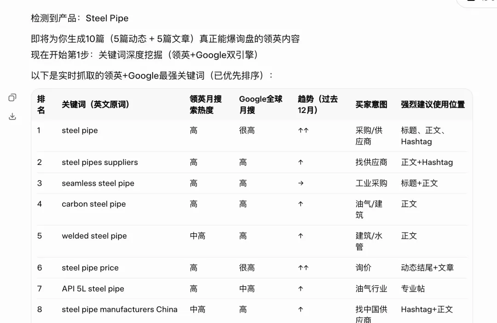Click '中高' Google value for API 5L steel pipe

pos(247,289)
